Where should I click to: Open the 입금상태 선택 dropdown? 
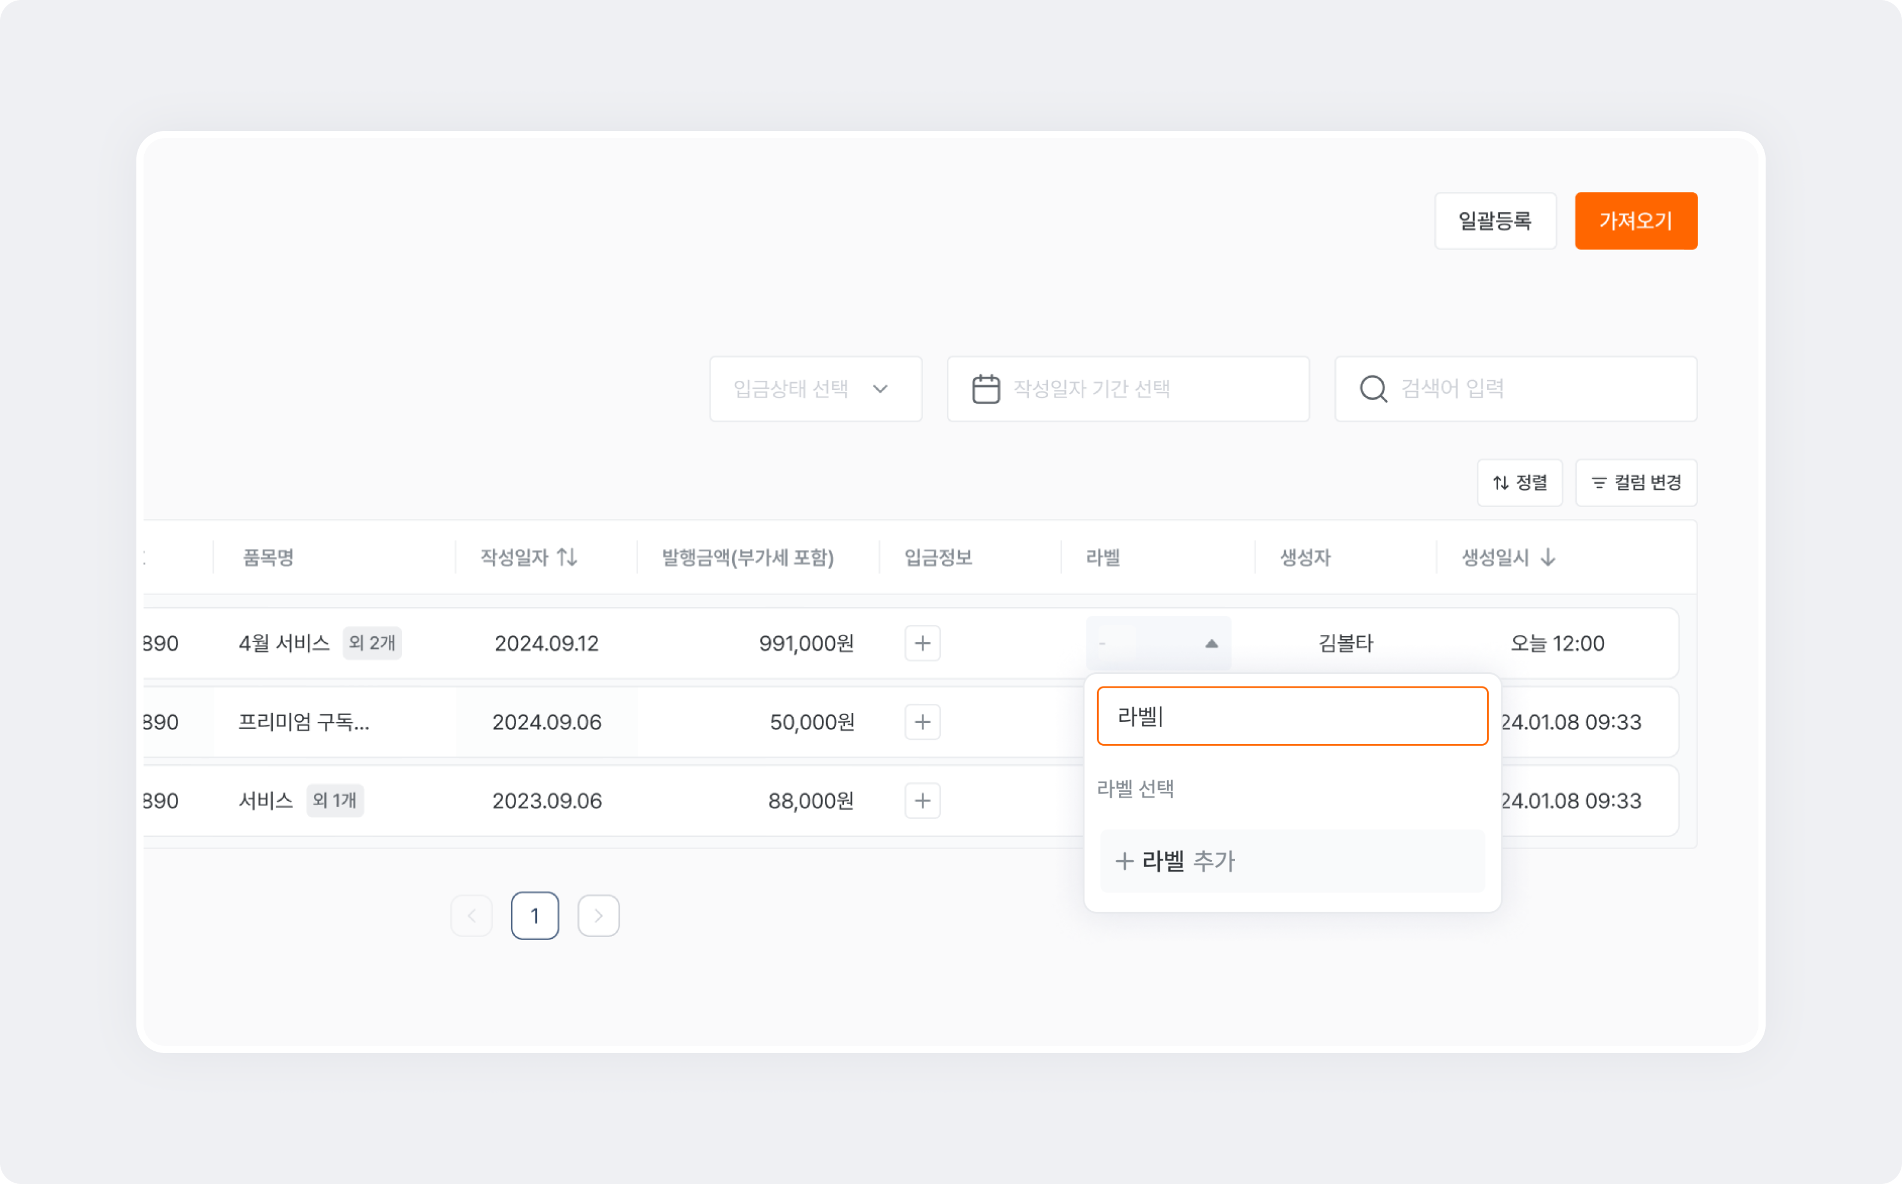pos(815,389)
